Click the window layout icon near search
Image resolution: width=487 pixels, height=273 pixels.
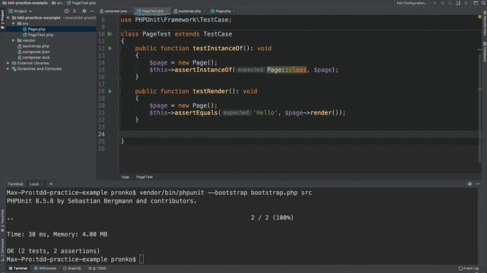tap(476, 3)
